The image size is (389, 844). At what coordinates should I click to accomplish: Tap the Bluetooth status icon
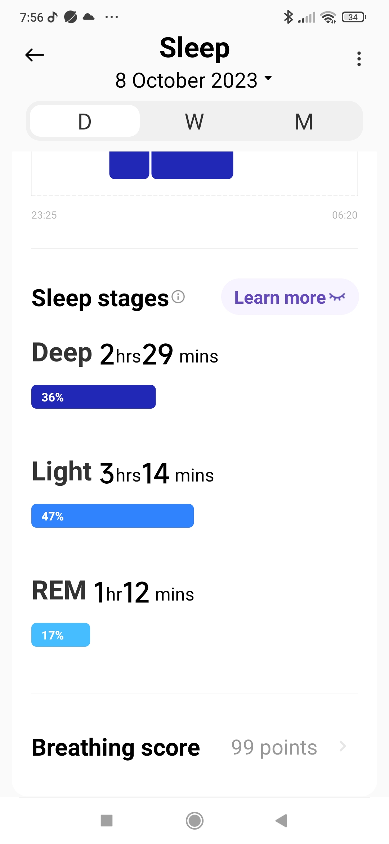288,17
